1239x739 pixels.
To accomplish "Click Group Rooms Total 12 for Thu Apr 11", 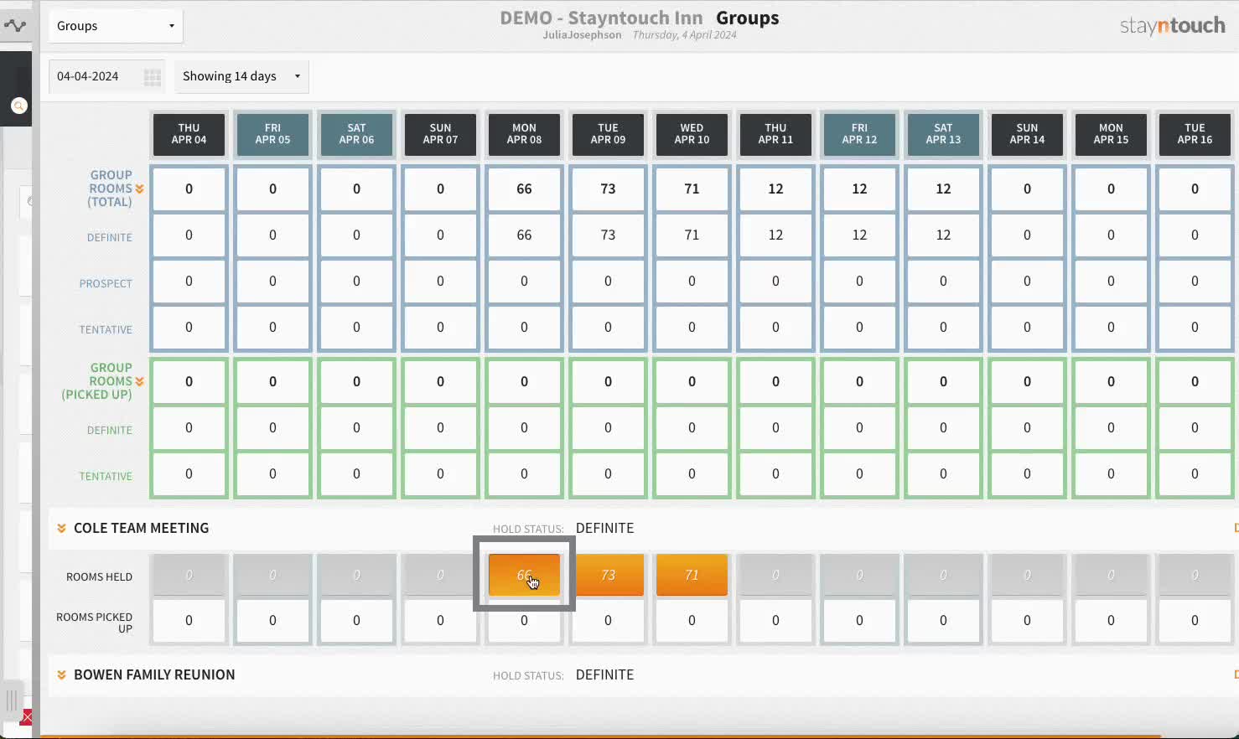I will pos(775,189).
